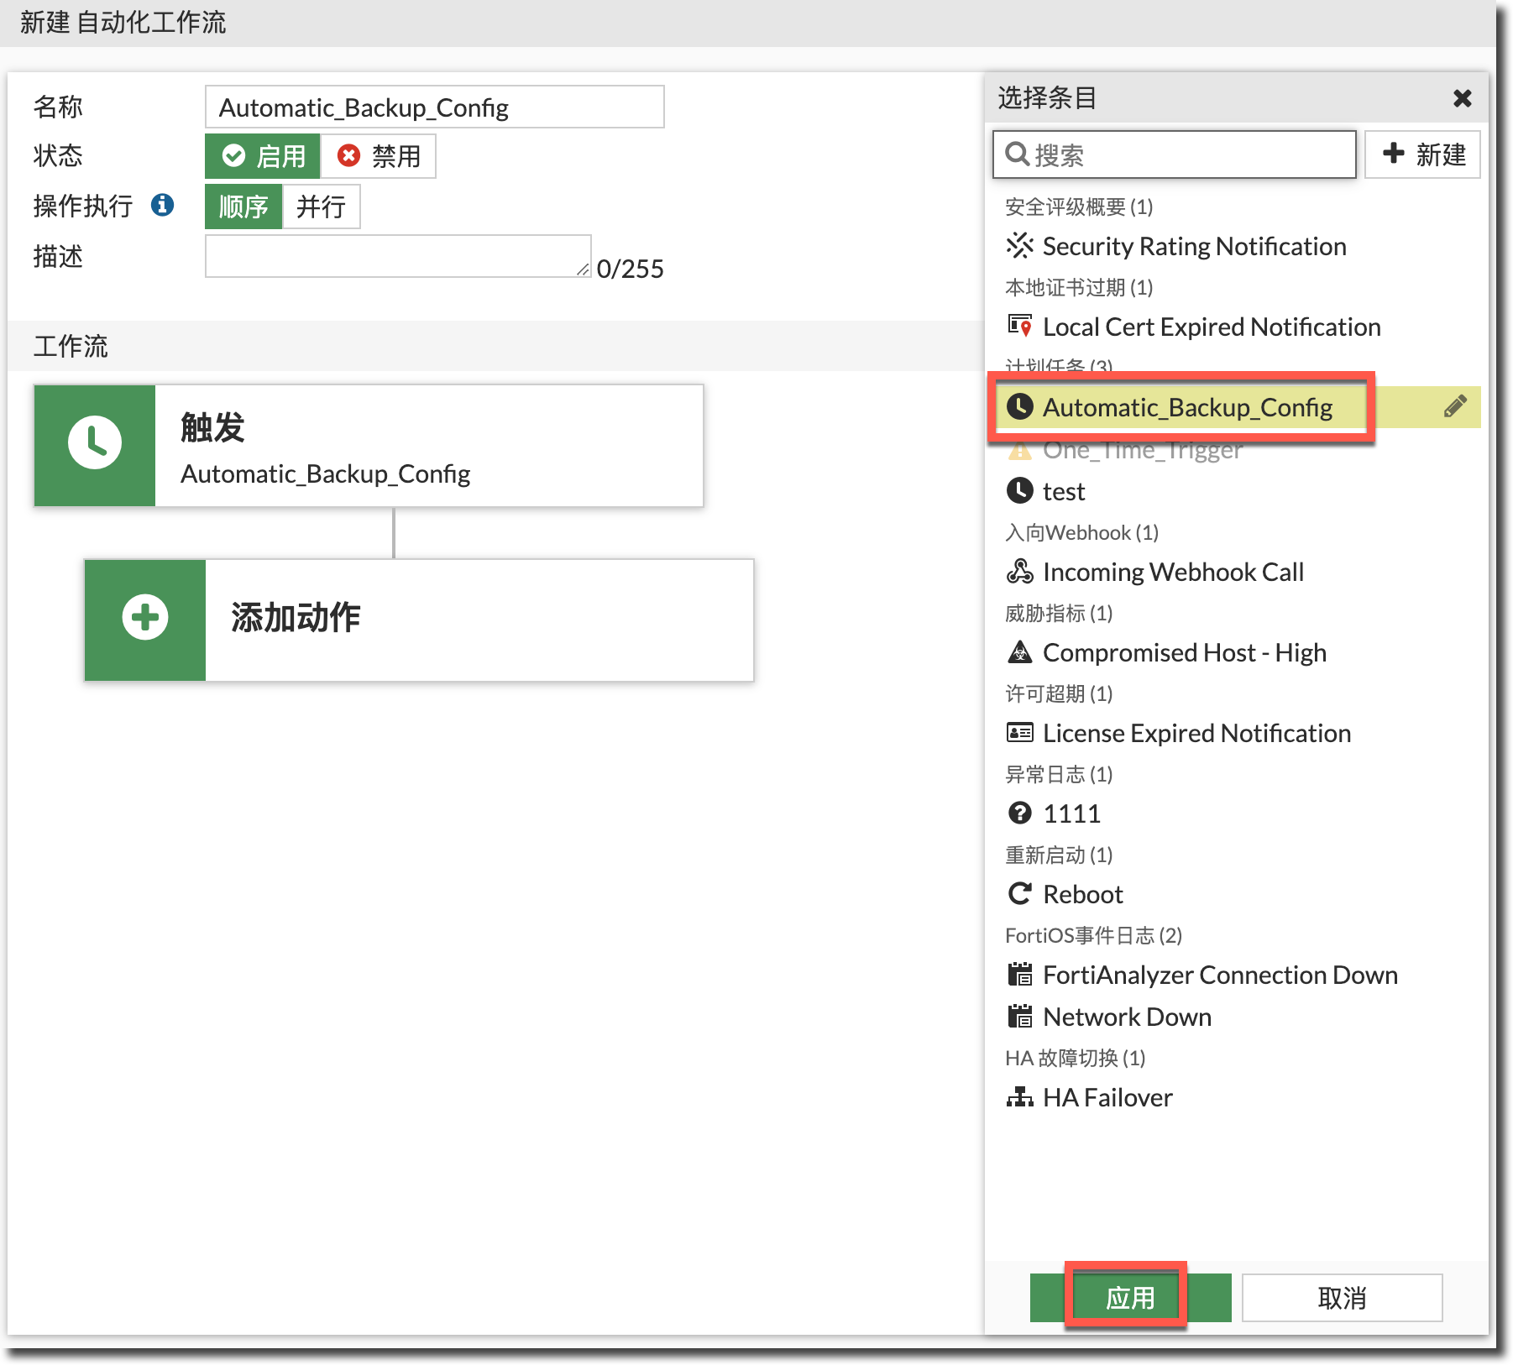Click pencil edit icon for Automatic_Backup_Config
Screen dimensions: 1513x1365
point(1455,406)
